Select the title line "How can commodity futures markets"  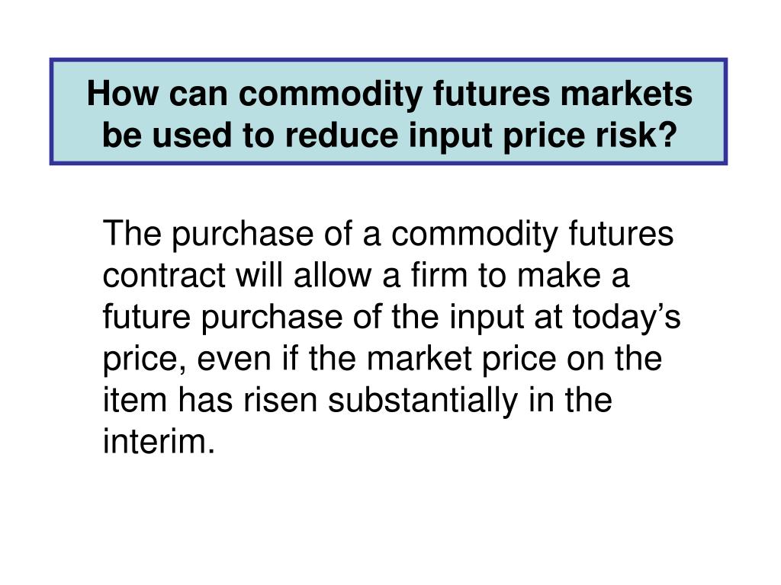click(x=390, y=93)
